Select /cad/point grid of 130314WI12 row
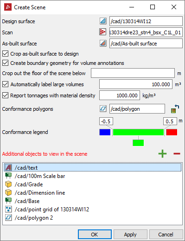 tap(93, 209)
